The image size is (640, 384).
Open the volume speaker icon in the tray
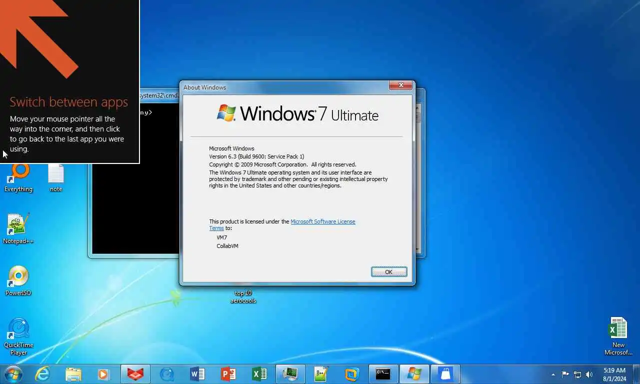(x=589, y=374)
